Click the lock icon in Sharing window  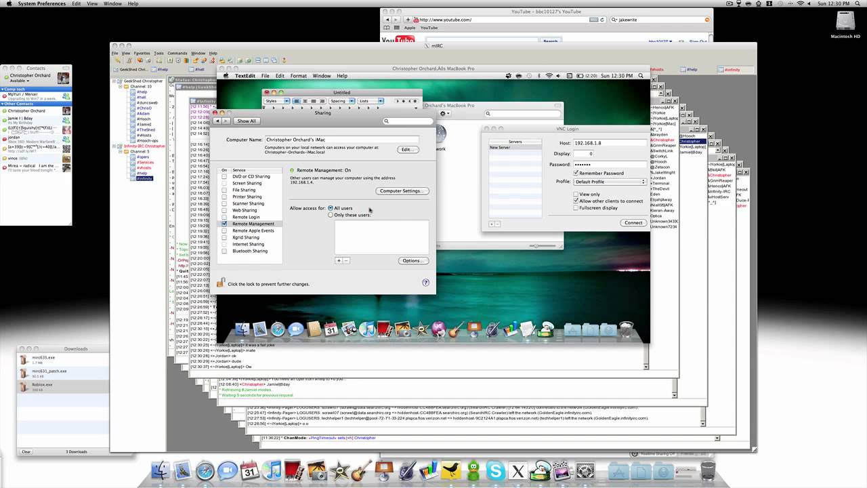[220, 283]
